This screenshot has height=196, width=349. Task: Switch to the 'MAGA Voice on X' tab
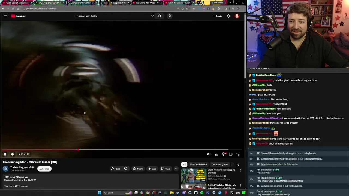(49, 3)
